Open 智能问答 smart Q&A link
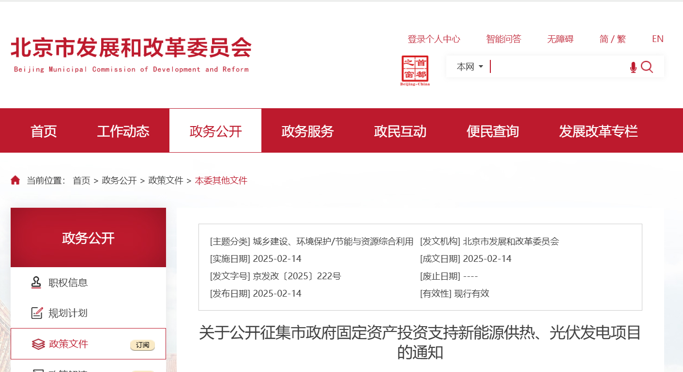 click(x=503, y=39)
